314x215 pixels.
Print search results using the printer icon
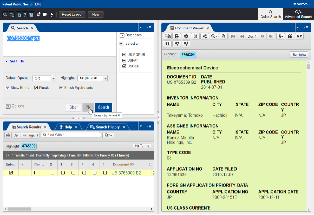(x=8, y=135)
